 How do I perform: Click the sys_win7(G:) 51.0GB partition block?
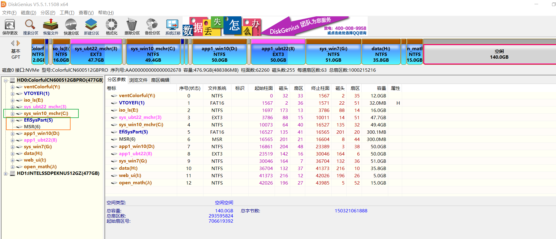pyautogui.click(x=333, y=52)
